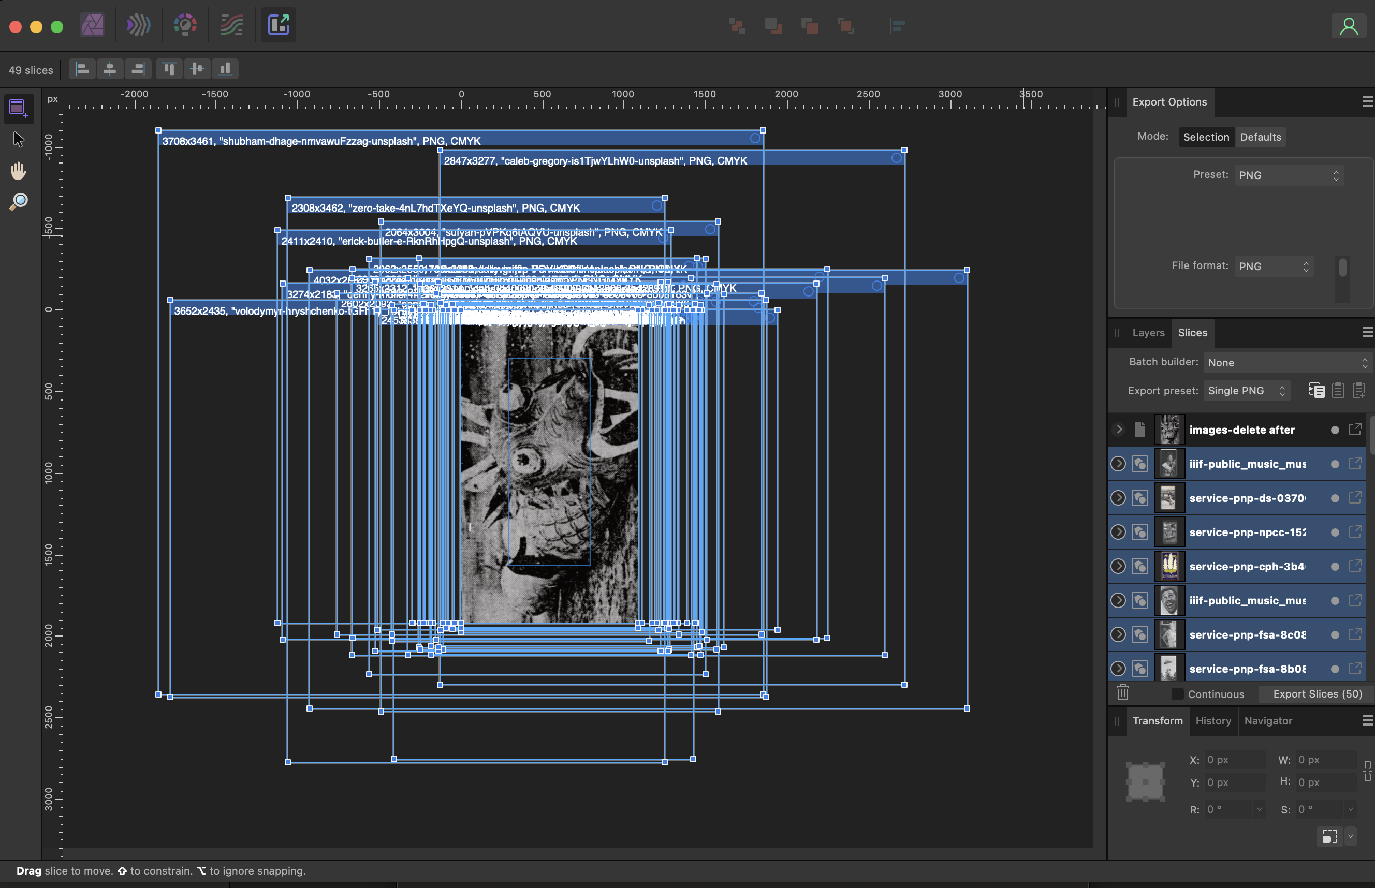1375x888 pixels.
Task: Select the Zoom magnifier tool
Action: point(19,201)
